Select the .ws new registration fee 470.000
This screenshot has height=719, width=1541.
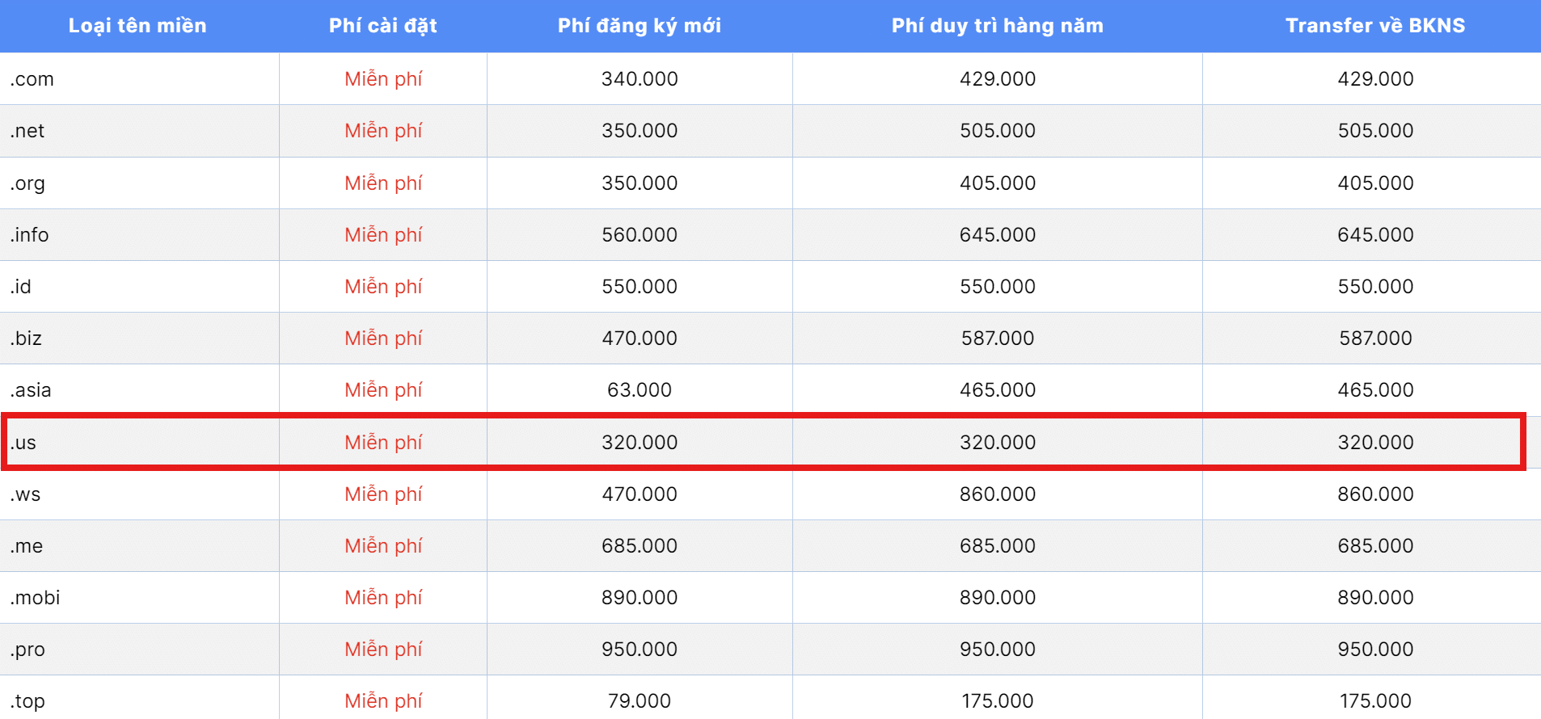640,494
